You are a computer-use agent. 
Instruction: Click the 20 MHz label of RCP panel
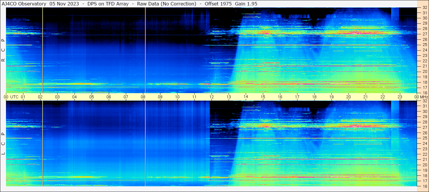pos(424,71)
